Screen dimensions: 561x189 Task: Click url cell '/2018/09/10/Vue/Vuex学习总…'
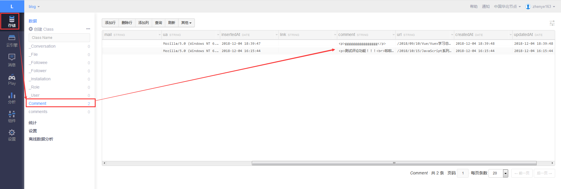[x=425, y=44]
